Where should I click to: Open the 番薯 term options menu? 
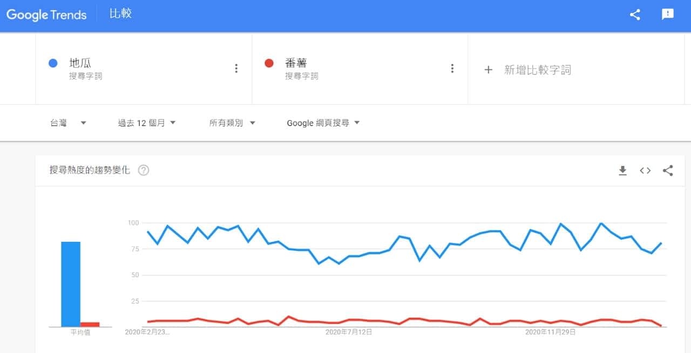click(452, 69)
